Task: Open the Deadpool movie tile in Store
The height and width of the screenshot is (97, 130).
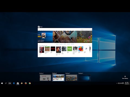Action: pos(42,50)
